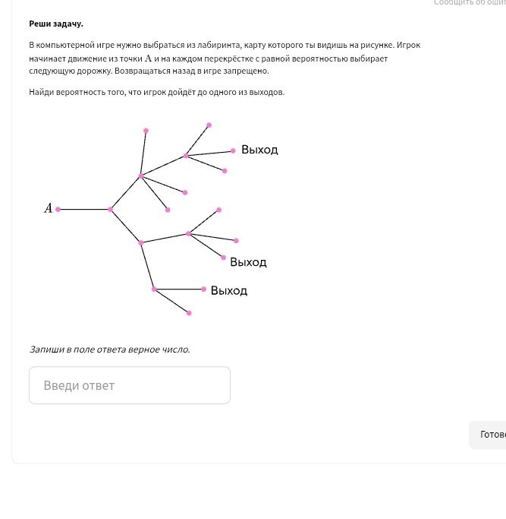506x519 pixels.
Task: Click the junction leading to the bottom exit
Action: pos(154,290)
